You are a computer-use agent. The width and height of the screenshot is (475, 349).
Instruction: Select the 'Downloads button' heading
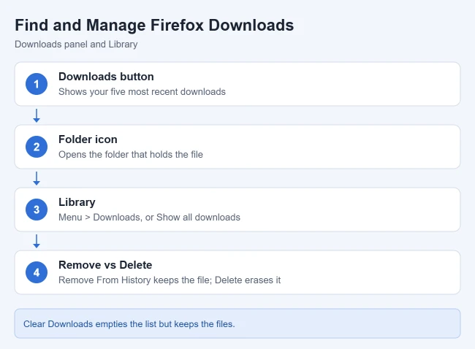(x=106, y=77)
